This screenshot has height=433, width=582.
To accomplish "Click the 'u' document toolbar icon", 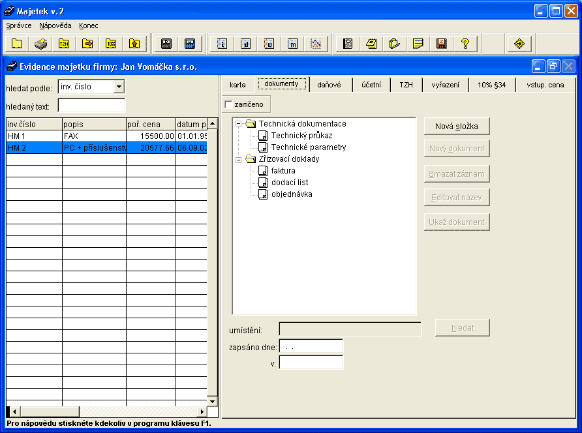I will pyautogui.click(x=269, y=44).
